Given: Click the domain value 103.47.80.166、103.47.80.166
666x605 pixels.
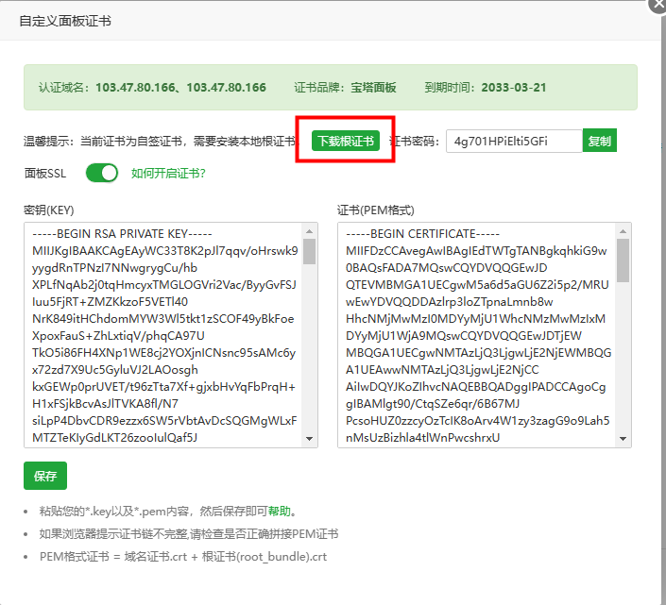Looking at the screenshot, I should click(181, 88).
